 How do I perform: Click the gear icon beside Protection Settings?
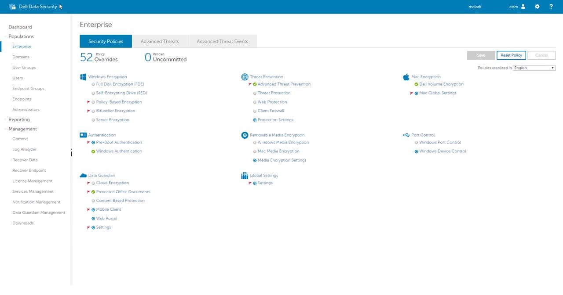click(x=255, y=120)
